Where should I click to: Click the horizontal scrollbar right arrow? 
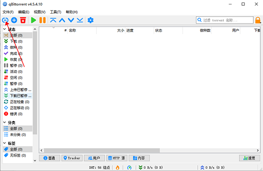pos(258,150)
